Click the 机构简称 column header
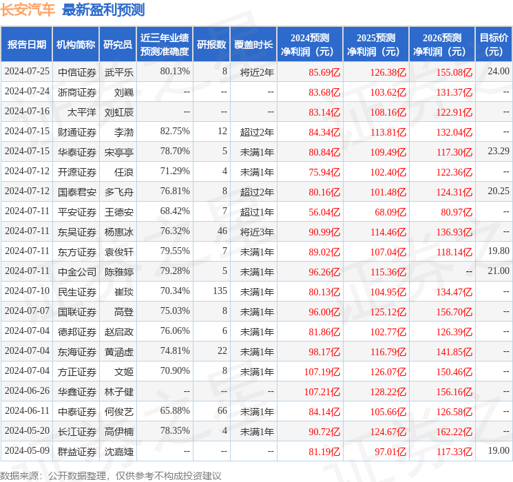This screenshot has width=513, height=482. [76, 44]
